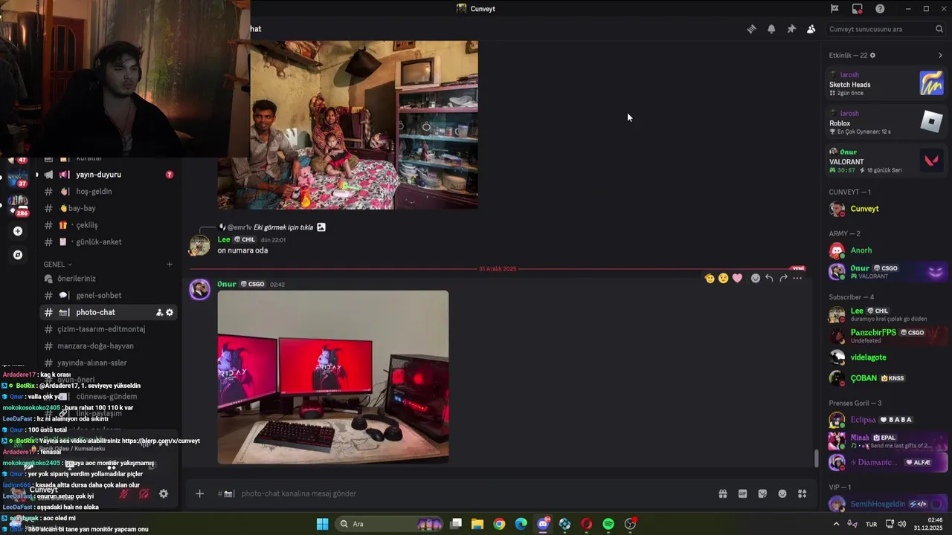Click the attach plus button in message bar

[x=199, y=493]
